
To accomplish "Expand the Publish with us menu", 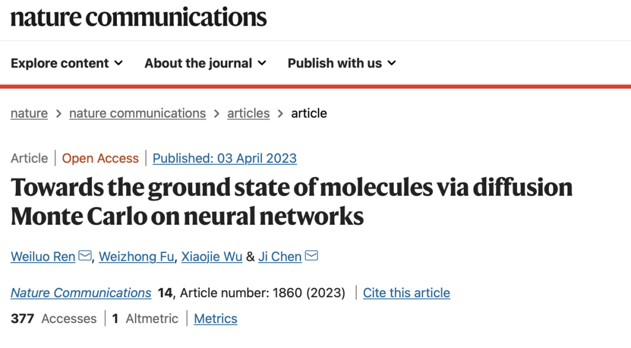I will (342, 63).
